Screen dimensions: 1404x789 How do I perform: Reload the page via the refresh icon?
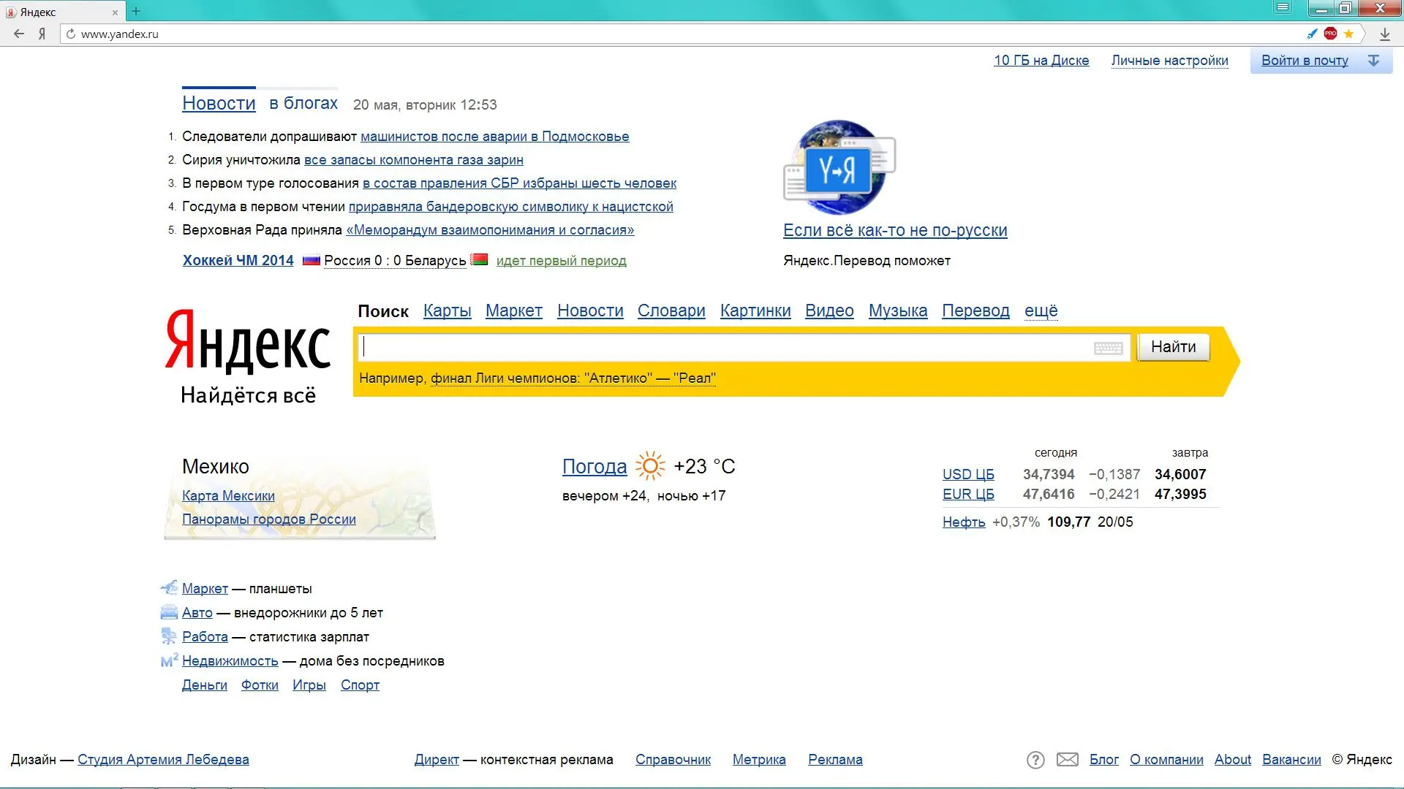pyautogui.click(x=70, y=34)
